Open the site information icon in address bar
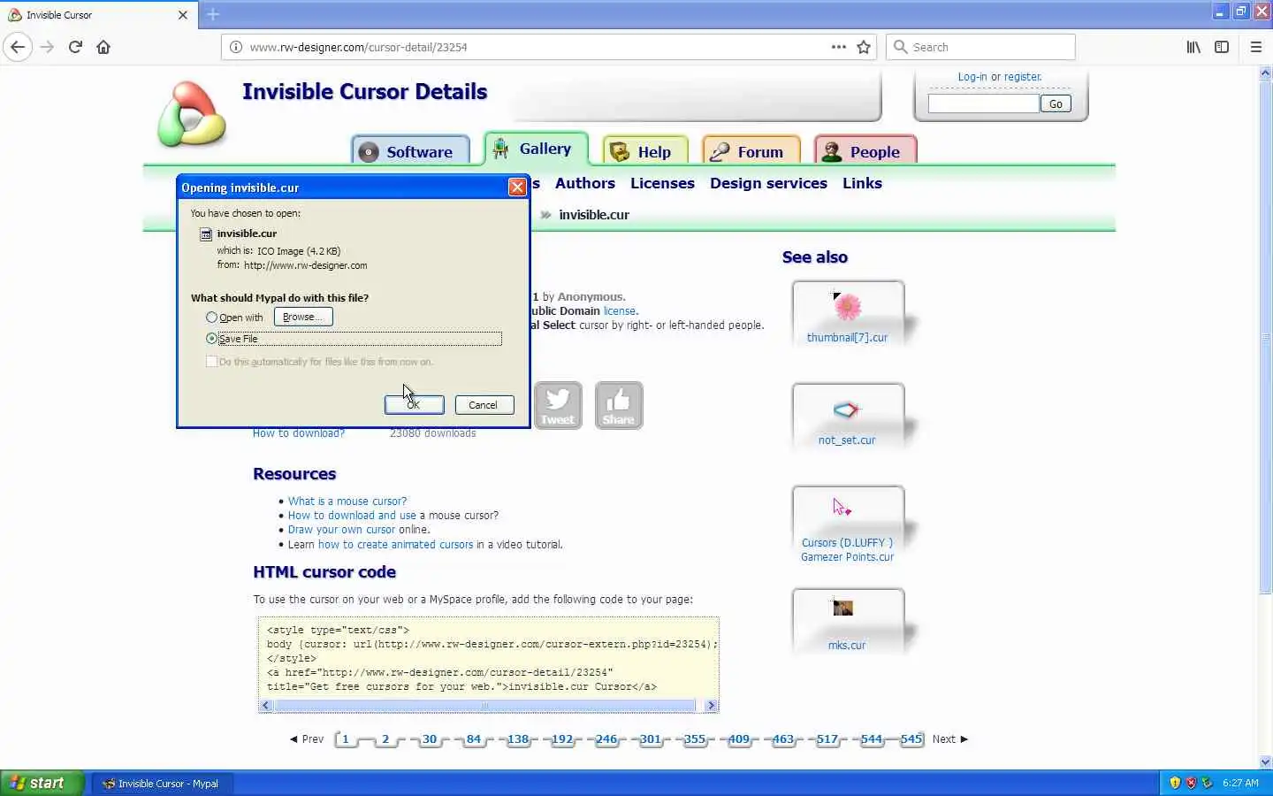 coord(236,47)
